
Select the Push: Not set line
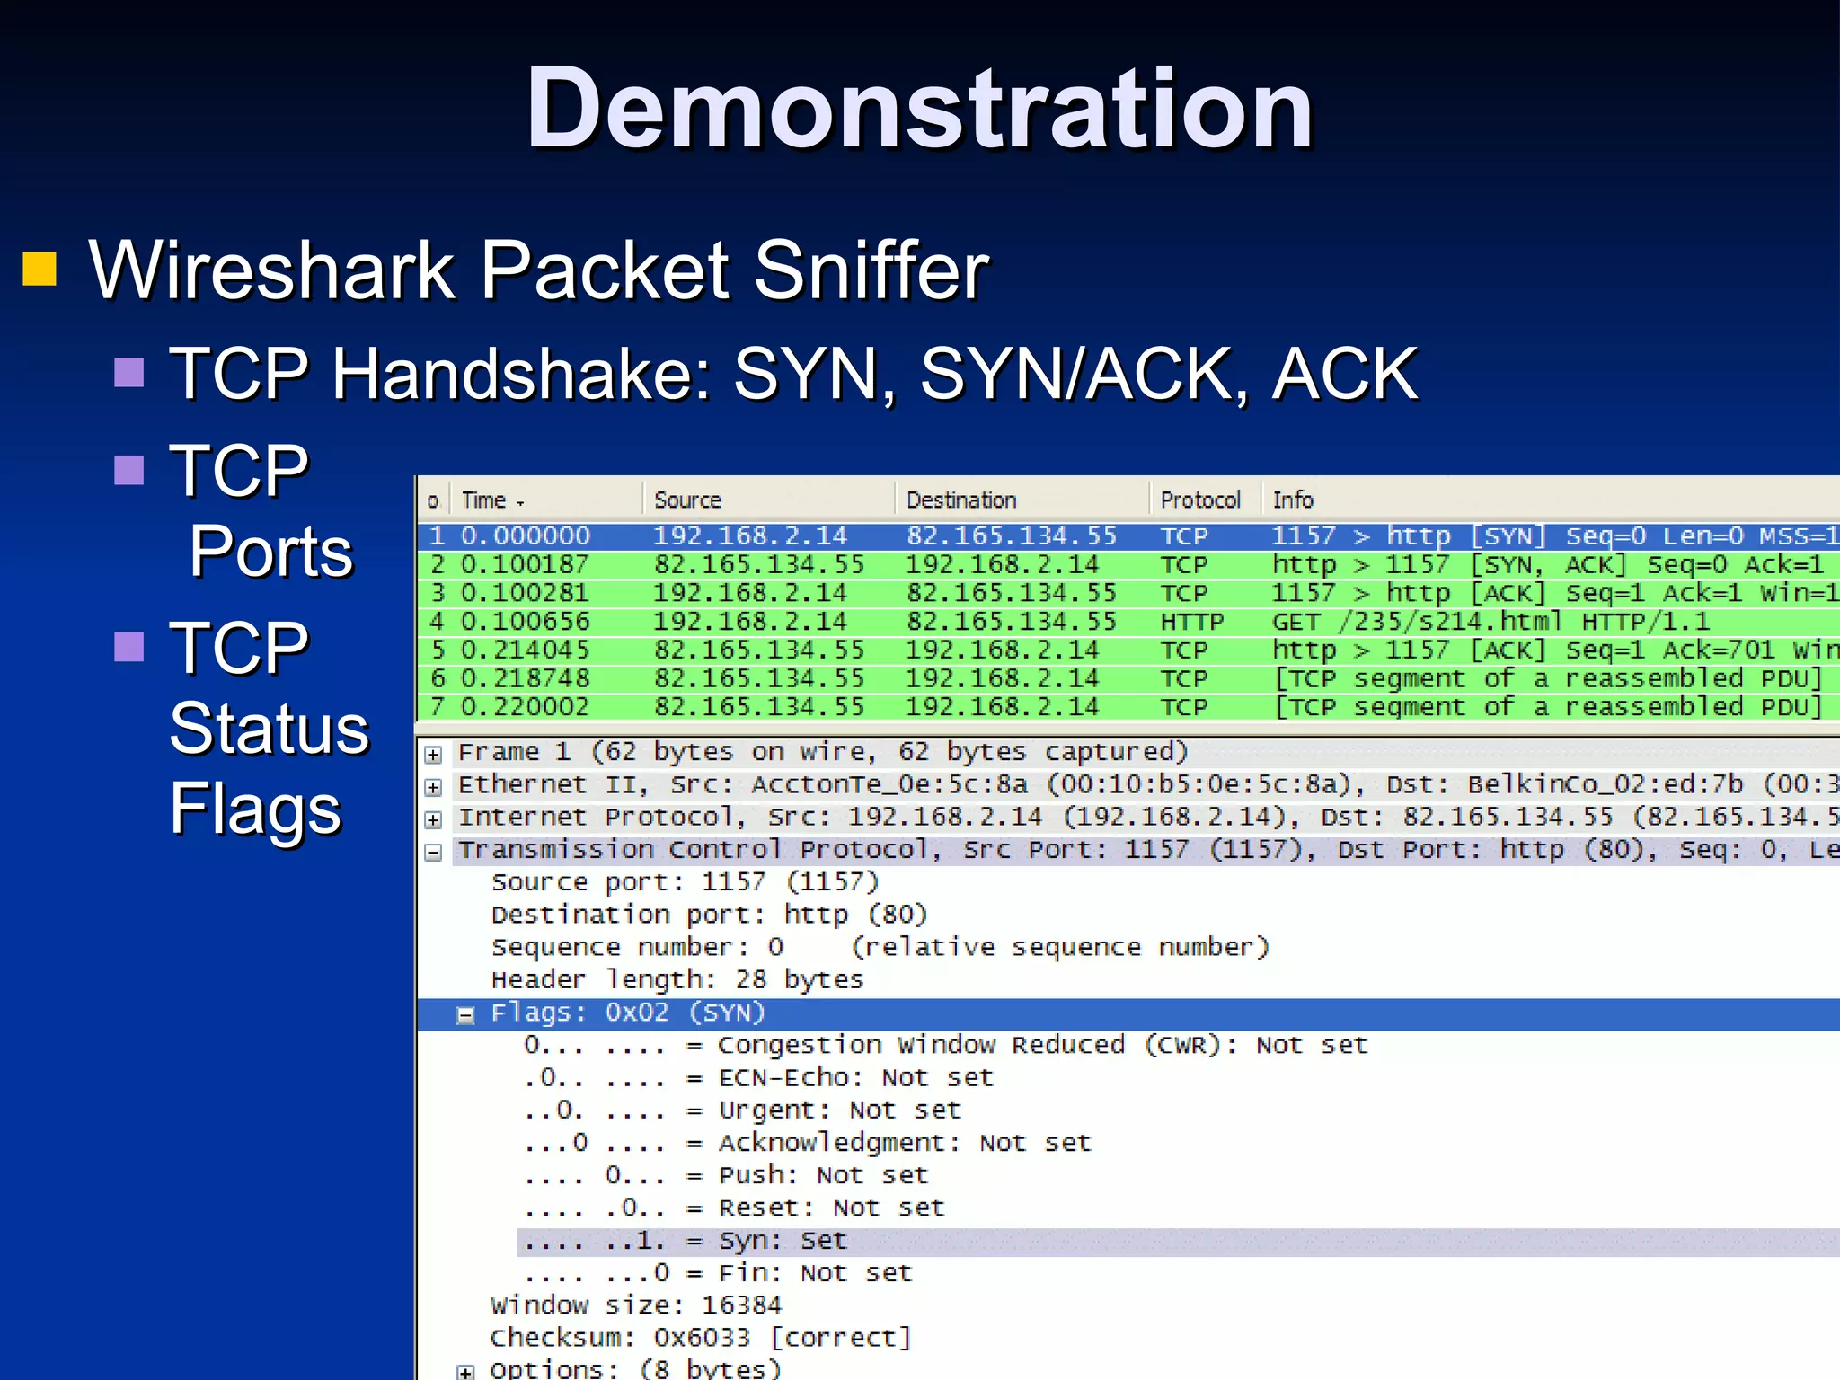[726, 1175]
